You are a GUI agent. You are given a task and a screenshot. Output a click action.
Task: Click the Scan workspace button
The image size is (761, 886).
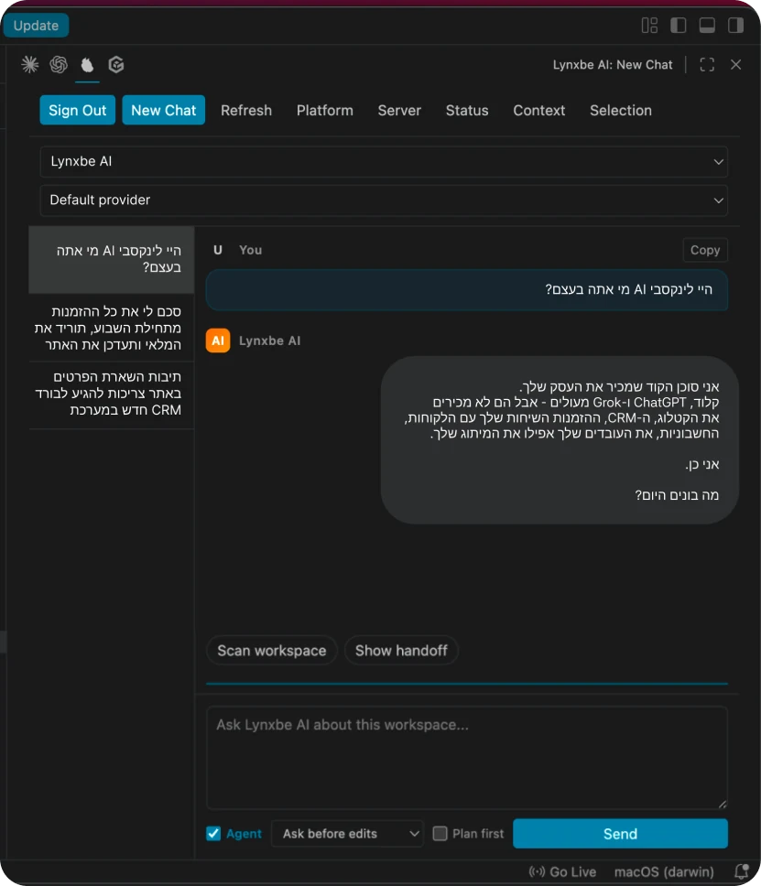click(271, 651)
